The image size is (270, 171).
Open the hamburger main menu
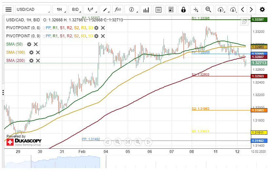click(9, 9)
